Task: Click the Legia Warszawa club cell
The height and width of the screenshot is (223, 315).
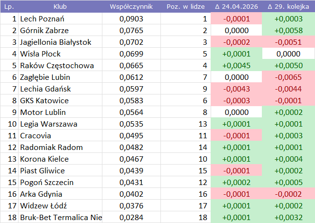Action: coord(48,124)
